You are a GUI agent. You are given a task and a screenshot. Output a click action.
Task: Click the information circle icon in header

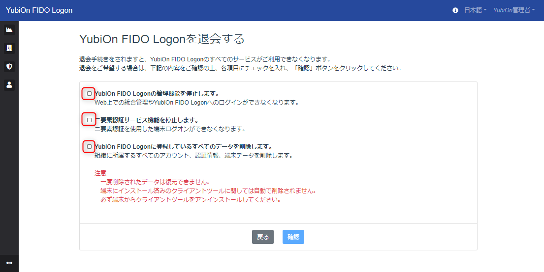coord(455,10)
